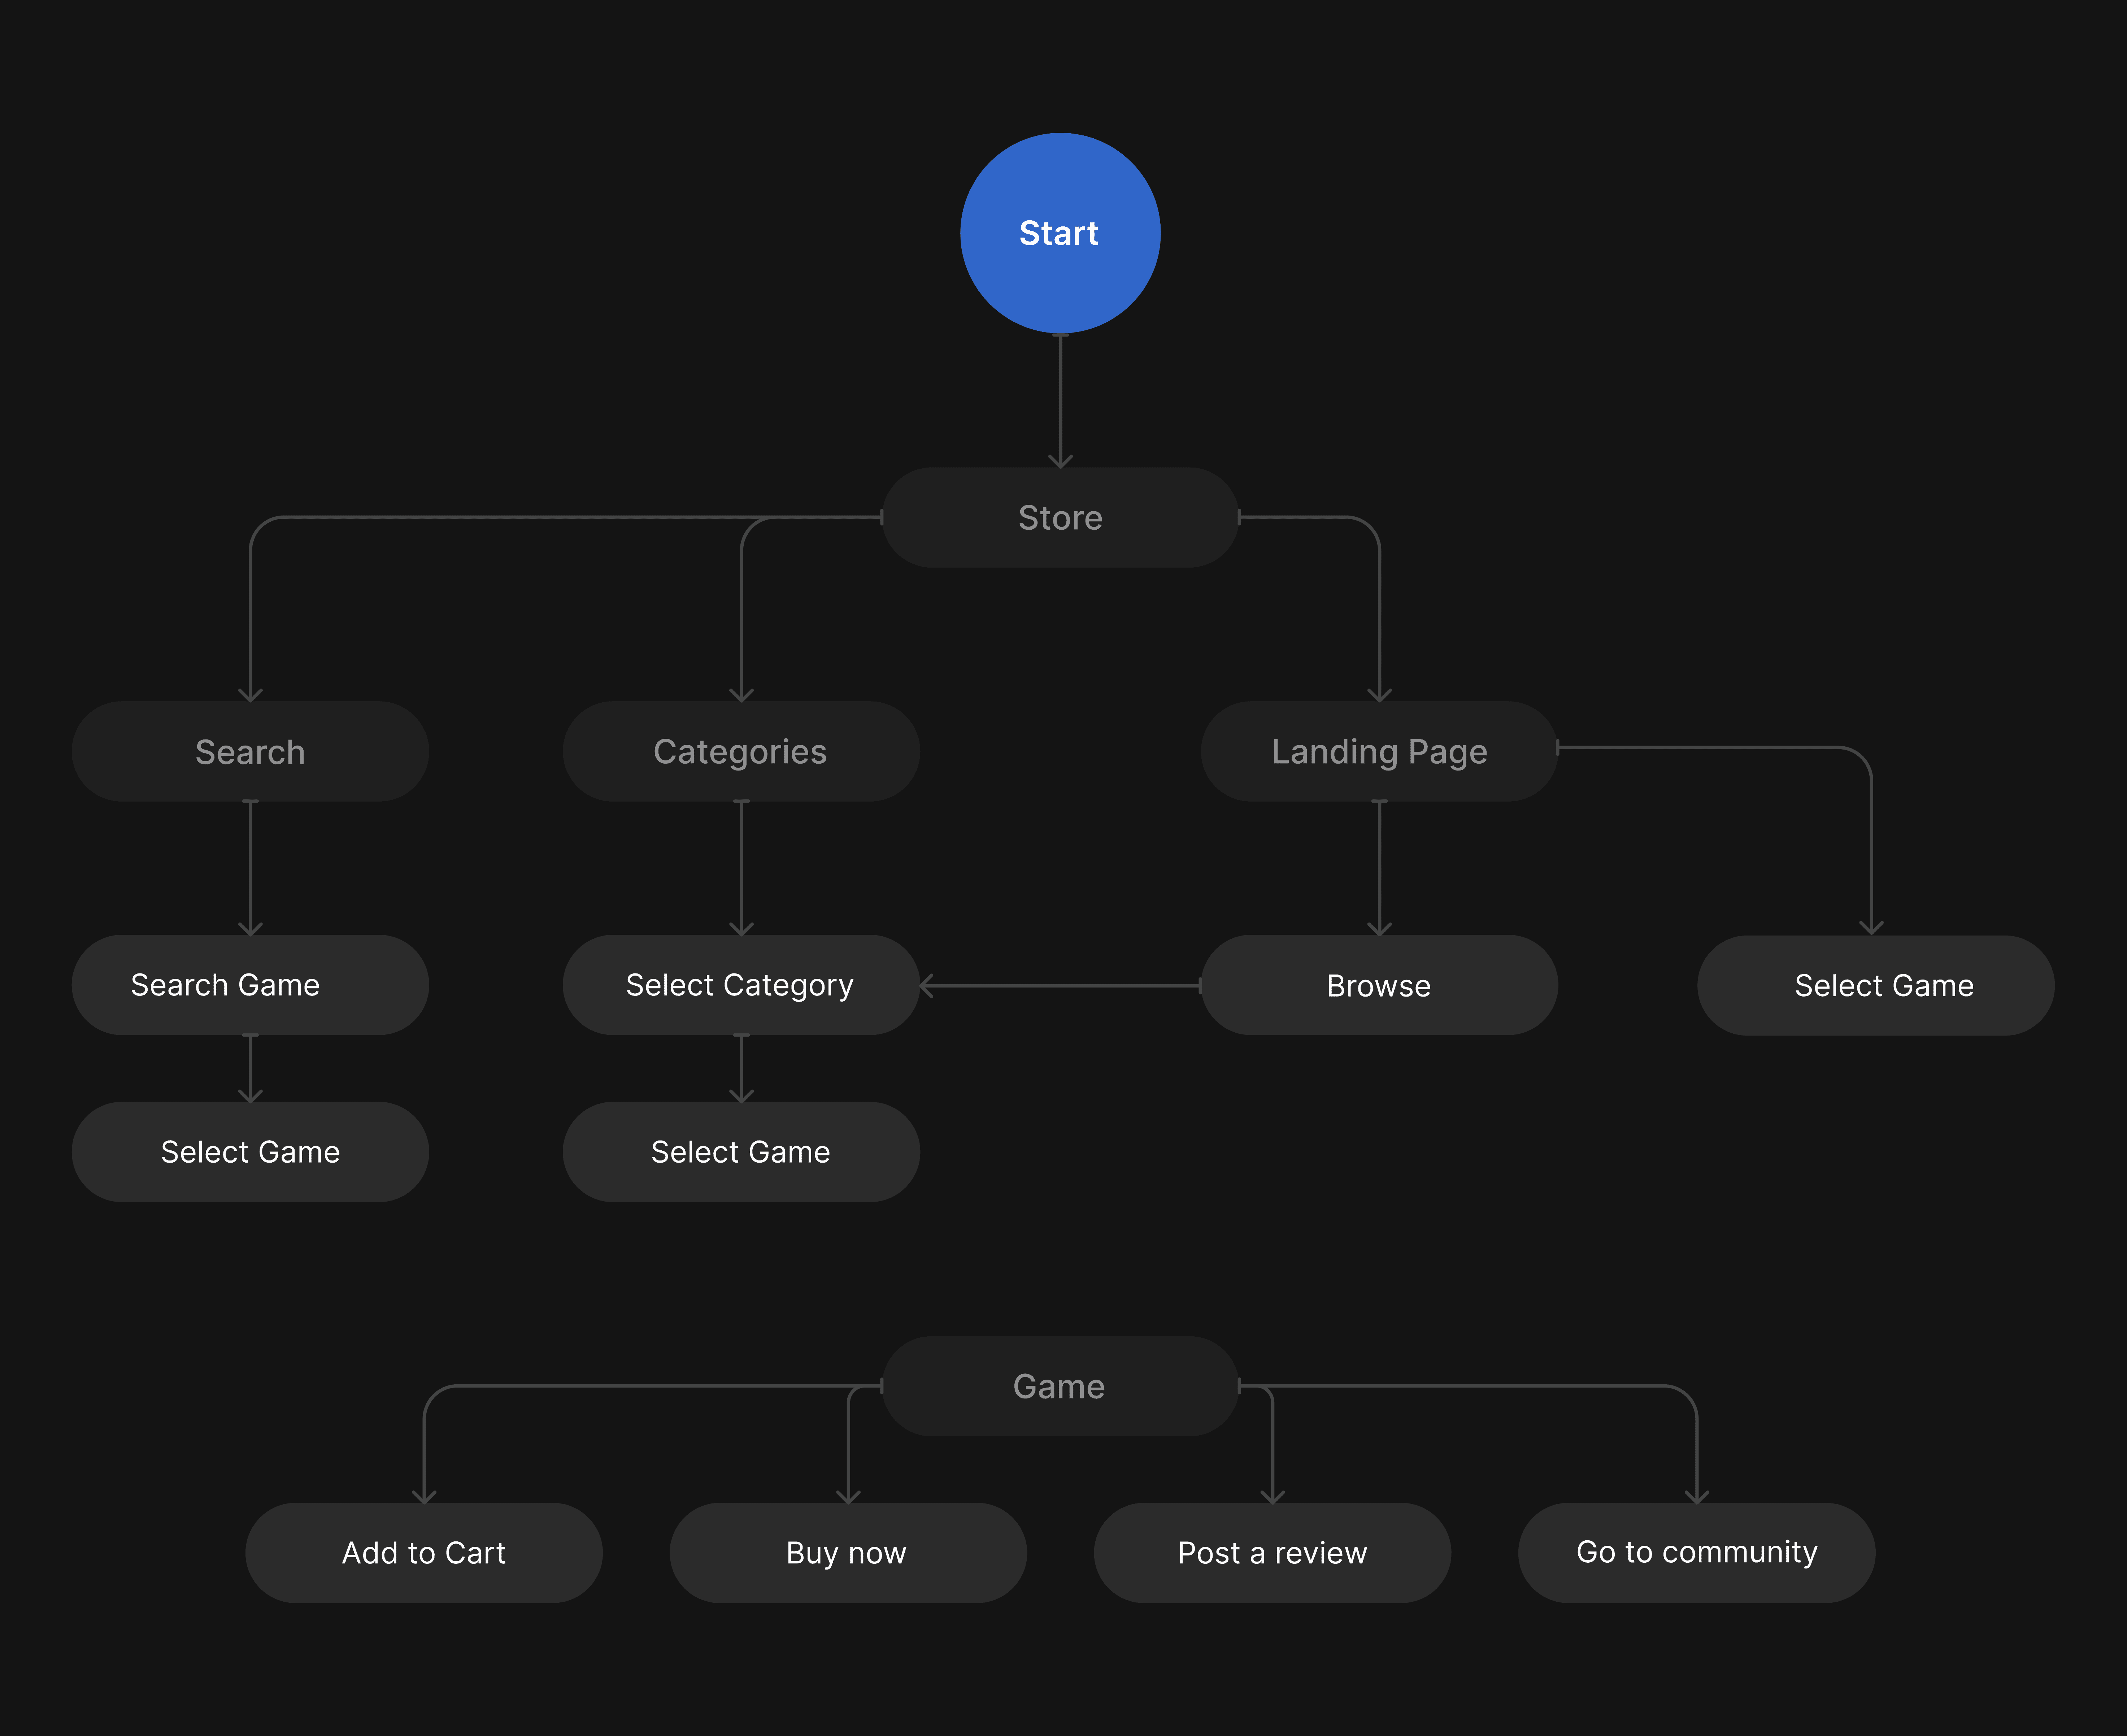
Task: Click Select Game node following Select Category
Action: pos(741,1152)
